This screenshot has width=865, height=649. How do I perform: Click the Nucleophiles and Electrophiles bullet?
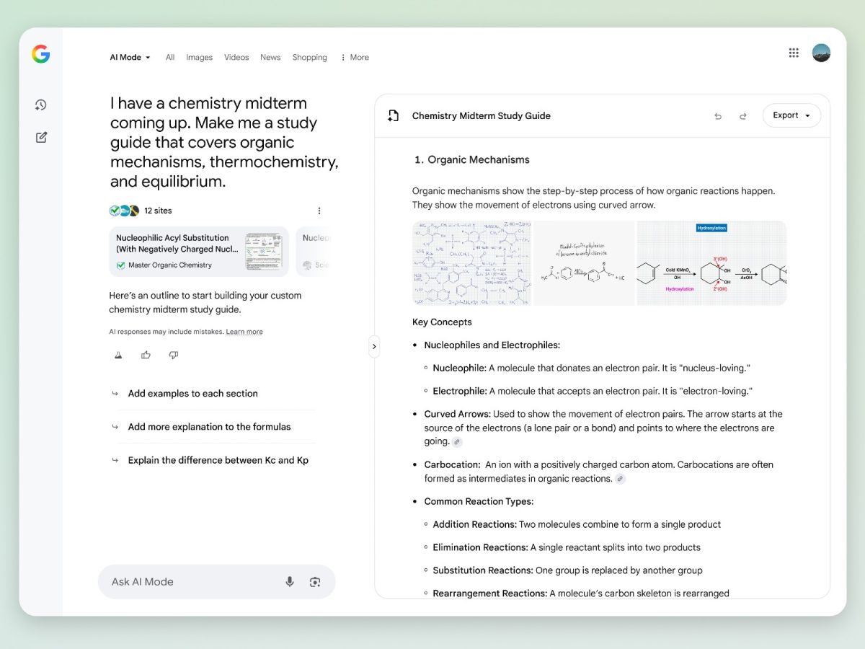[x=492, y=345]
